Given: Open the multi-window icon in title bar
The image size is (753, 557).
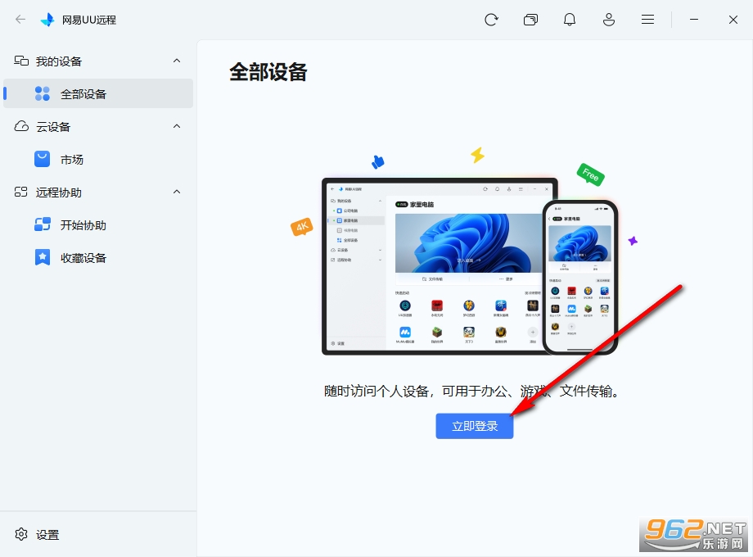Looking at the screenshot, I should coord(530,20).
